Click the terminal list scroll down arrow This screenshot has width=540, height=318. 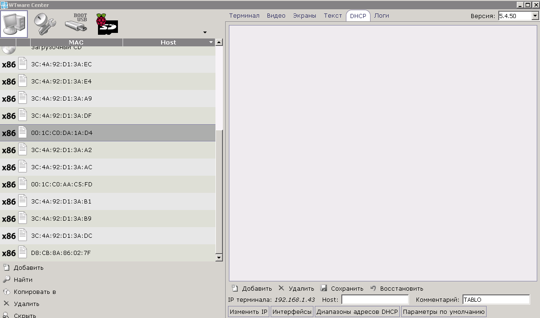click(x=219, y=257)
